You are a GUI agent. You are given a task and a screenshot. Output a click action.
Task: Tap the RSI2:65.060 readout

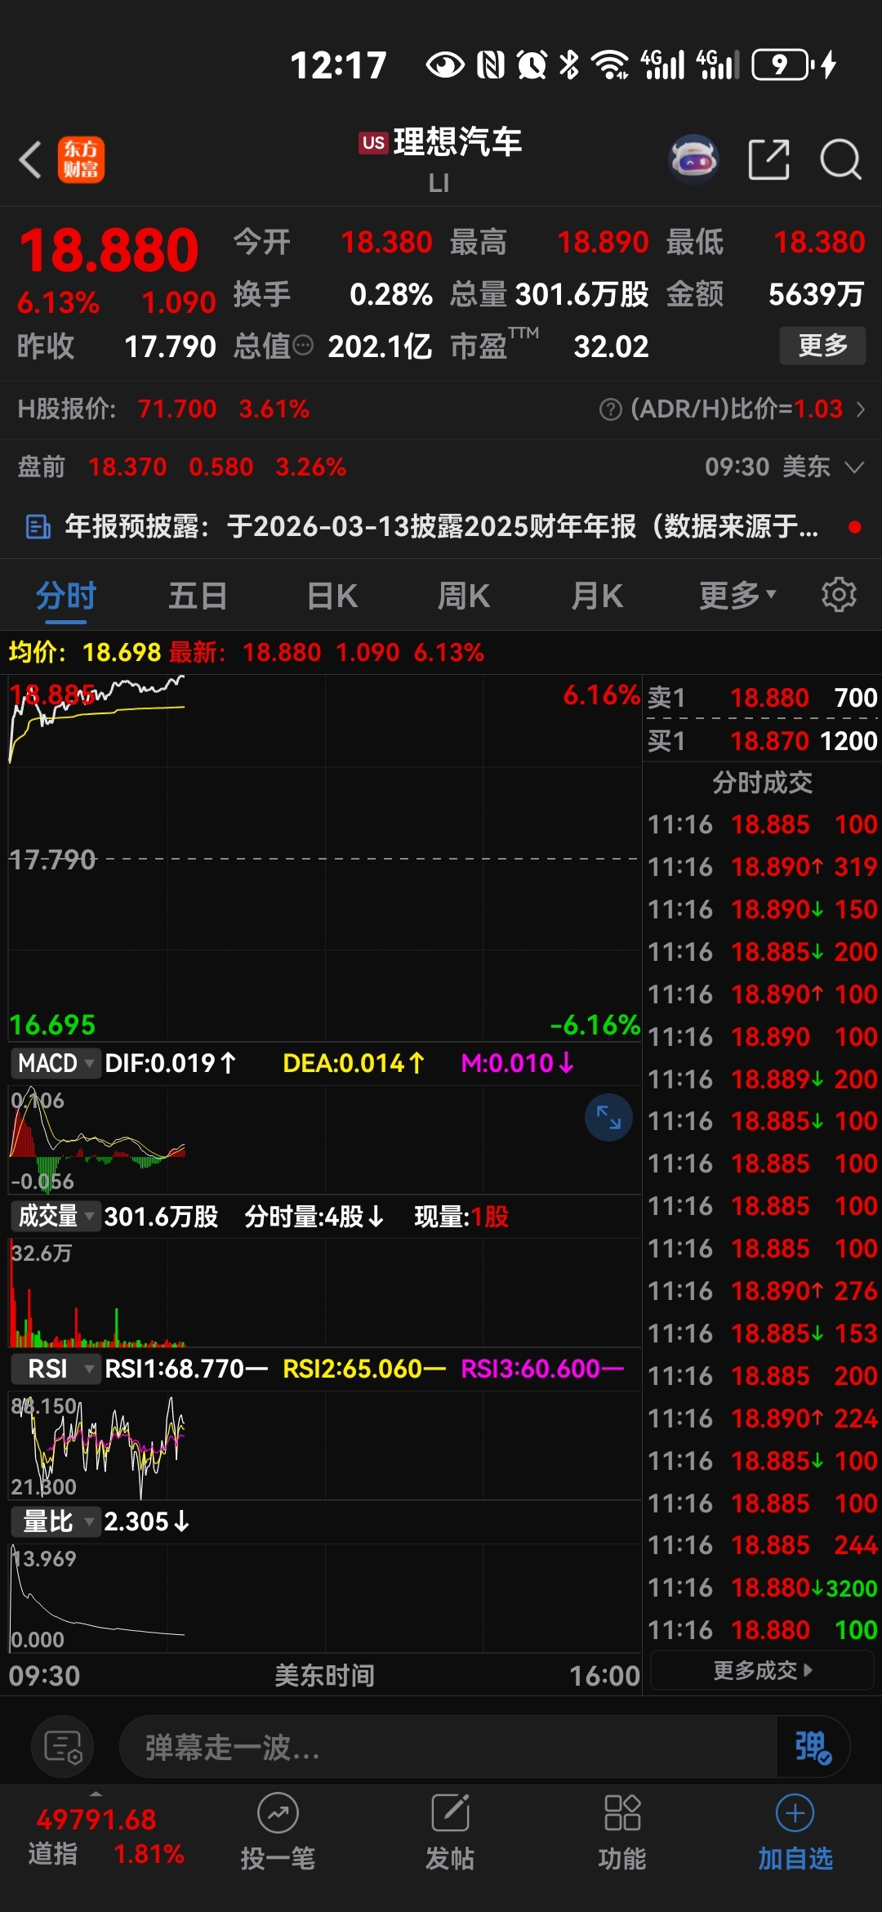tap(363, 1369)
